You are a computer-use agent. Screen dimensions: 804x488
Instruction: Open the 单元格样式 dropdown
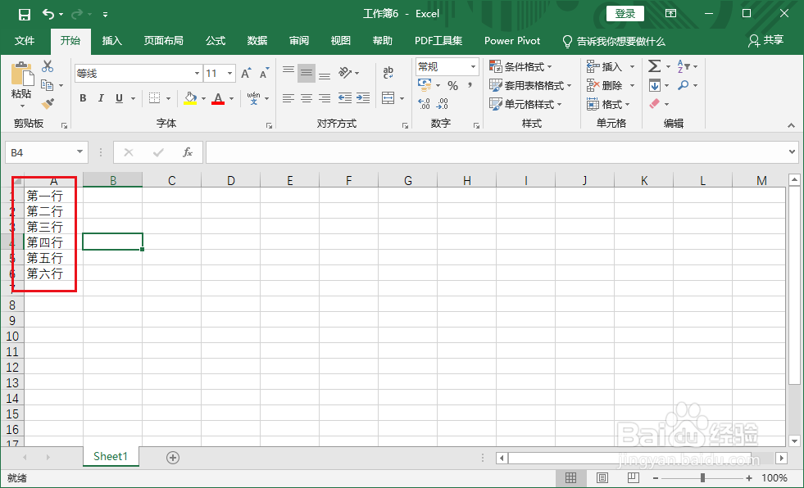(x=525, y=105)
